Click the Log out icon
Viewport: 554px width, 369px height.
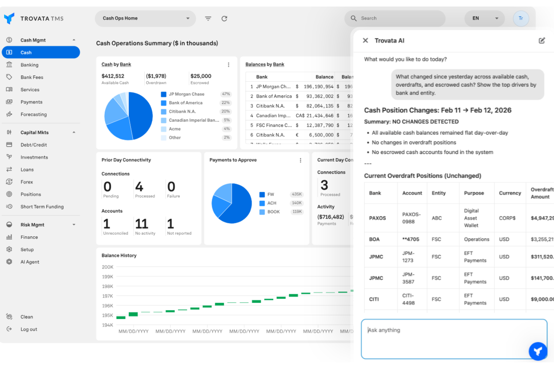click(9, 329)
